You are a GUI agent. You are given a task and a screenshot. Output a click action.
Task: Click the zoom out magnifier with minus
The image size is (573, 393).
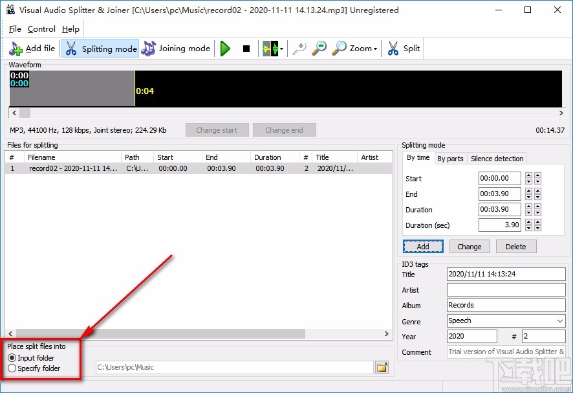coord(319,49)
